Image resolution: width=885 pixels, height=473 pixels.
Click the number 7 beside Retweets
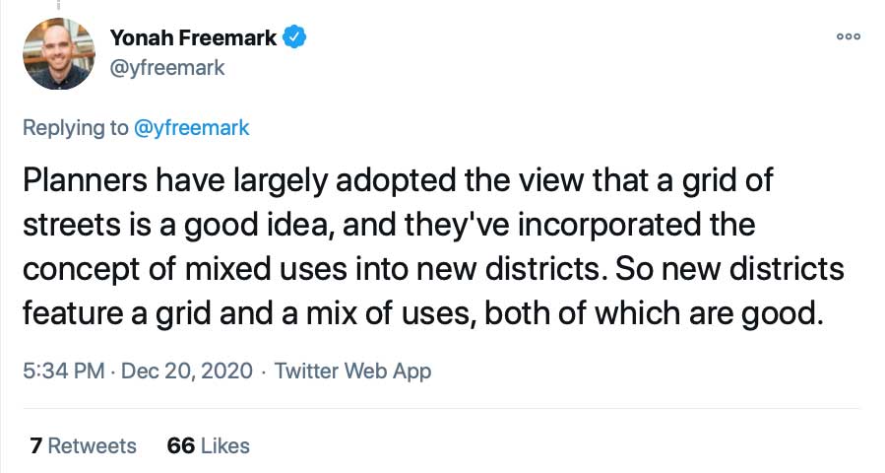point(36,445)
